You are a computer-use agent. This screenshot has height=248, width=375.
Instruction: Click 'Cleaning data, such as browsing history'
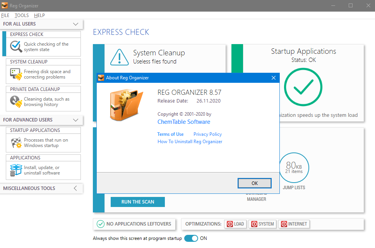pos(47,102)
